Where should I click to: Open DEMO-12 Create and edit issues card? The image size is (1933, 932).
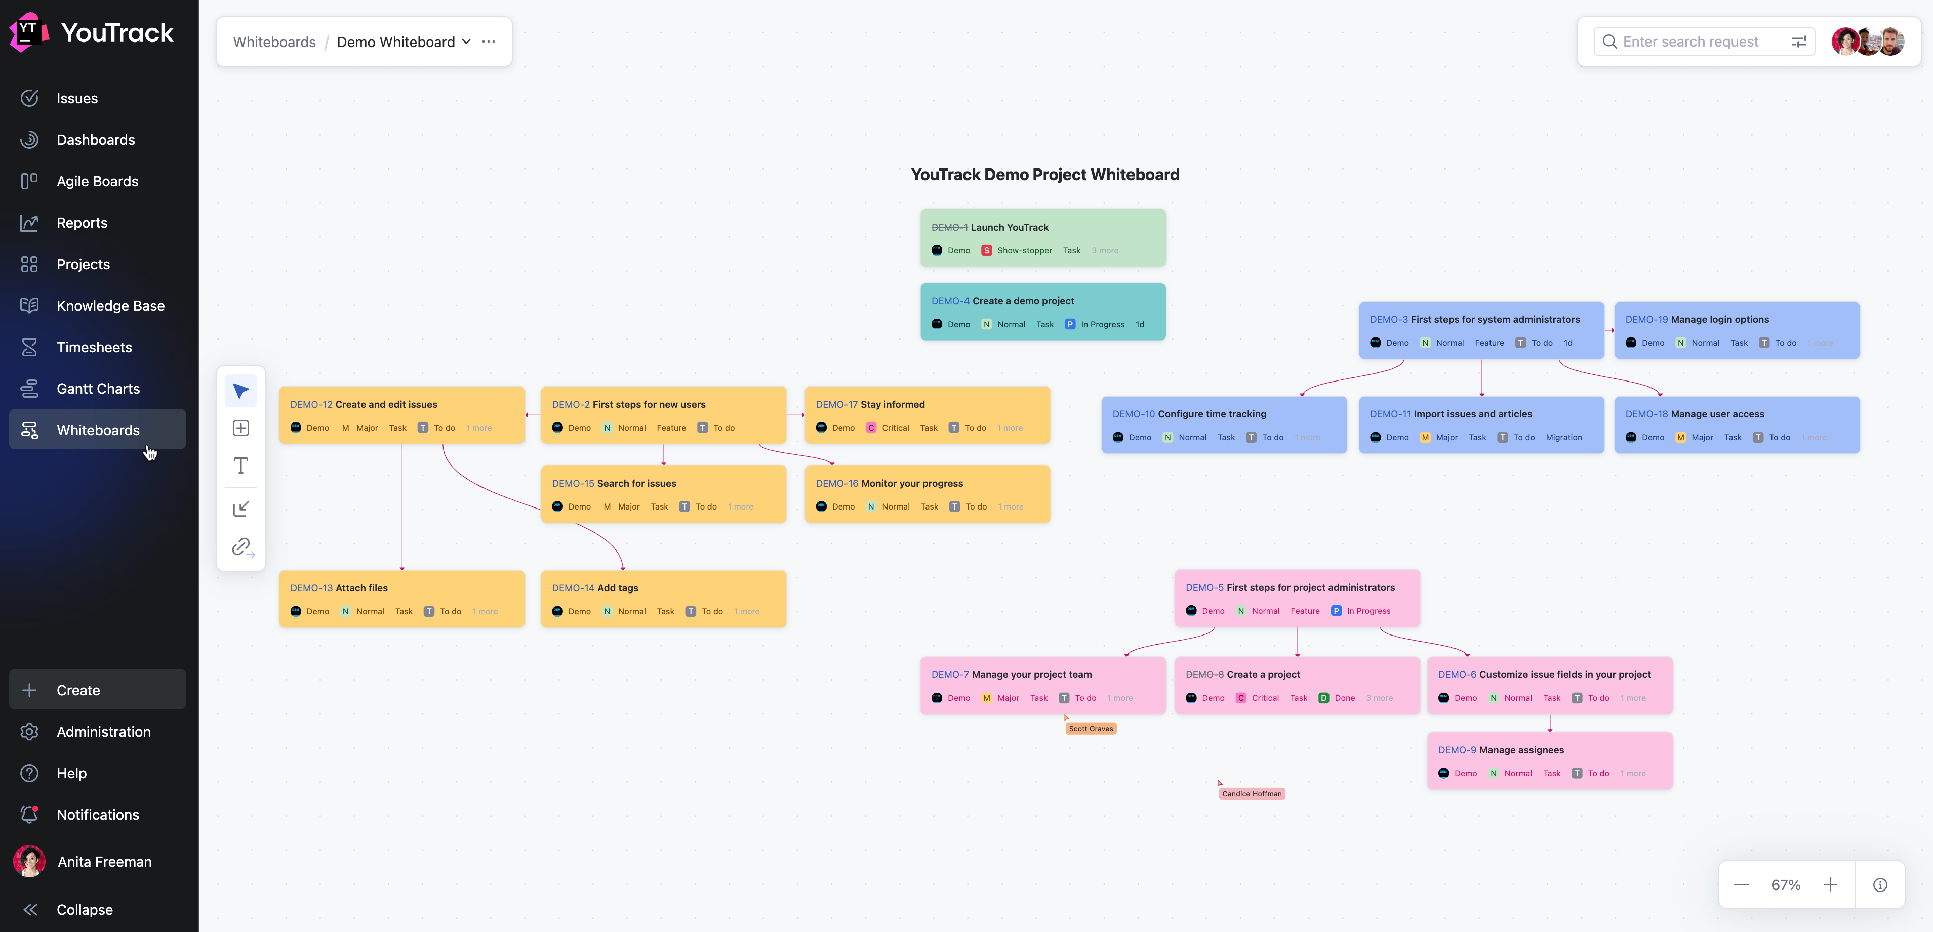point(386,404)
